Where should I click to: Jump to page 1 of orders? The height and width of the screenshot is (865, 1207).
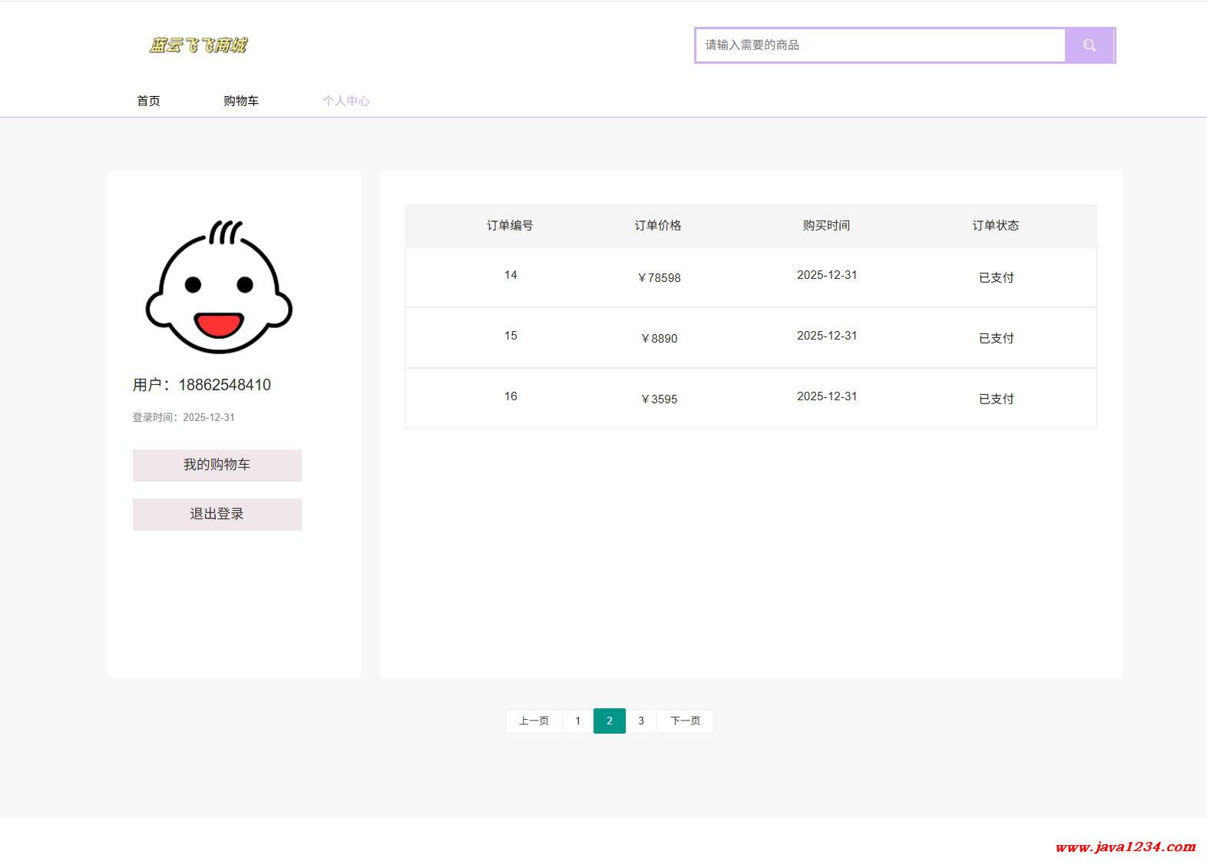click(577, 721)
